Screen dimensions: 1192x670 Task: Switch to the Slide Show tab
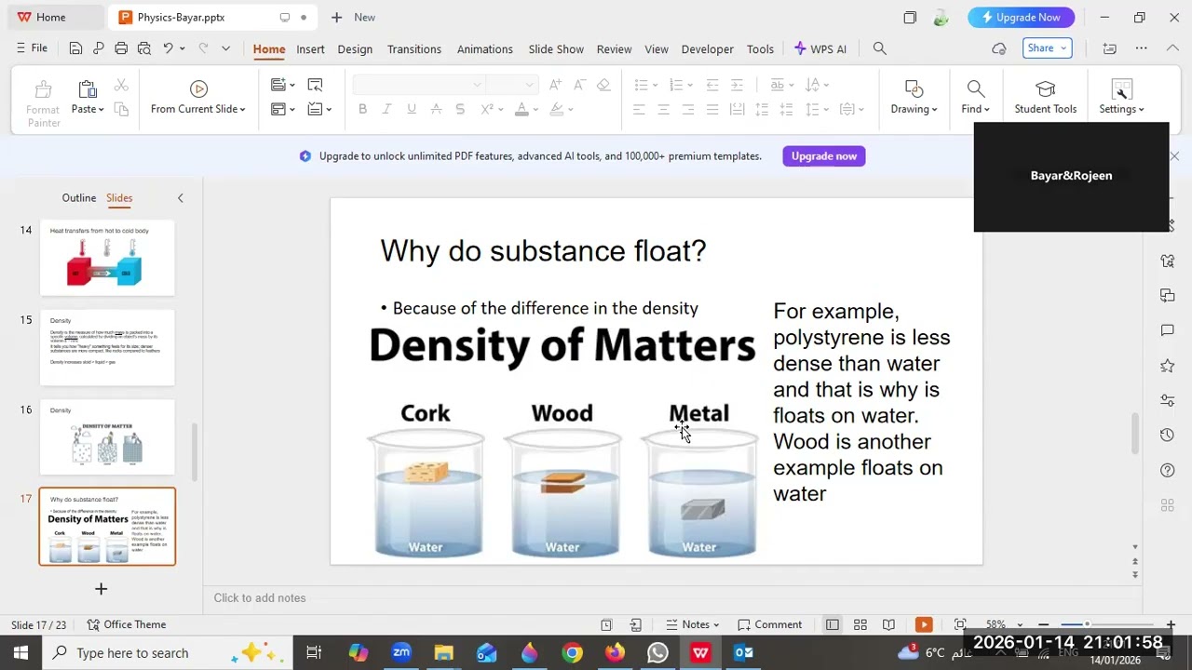pos(556,49)
